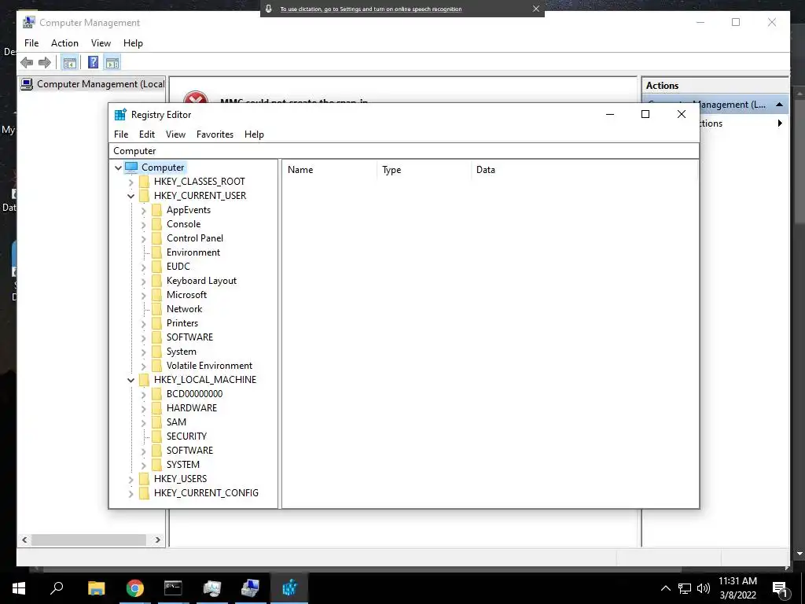This screenshot has width=805, height=604.
Task: Open the Windows Start menu
Action: pyautogui.click(x=19, y=588)
